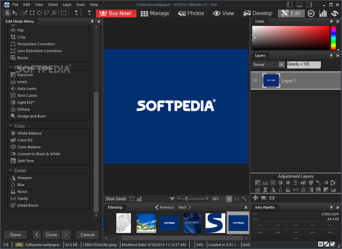
Task: Add Blur droplet adjustment layer icon
Action: (281, 190)
